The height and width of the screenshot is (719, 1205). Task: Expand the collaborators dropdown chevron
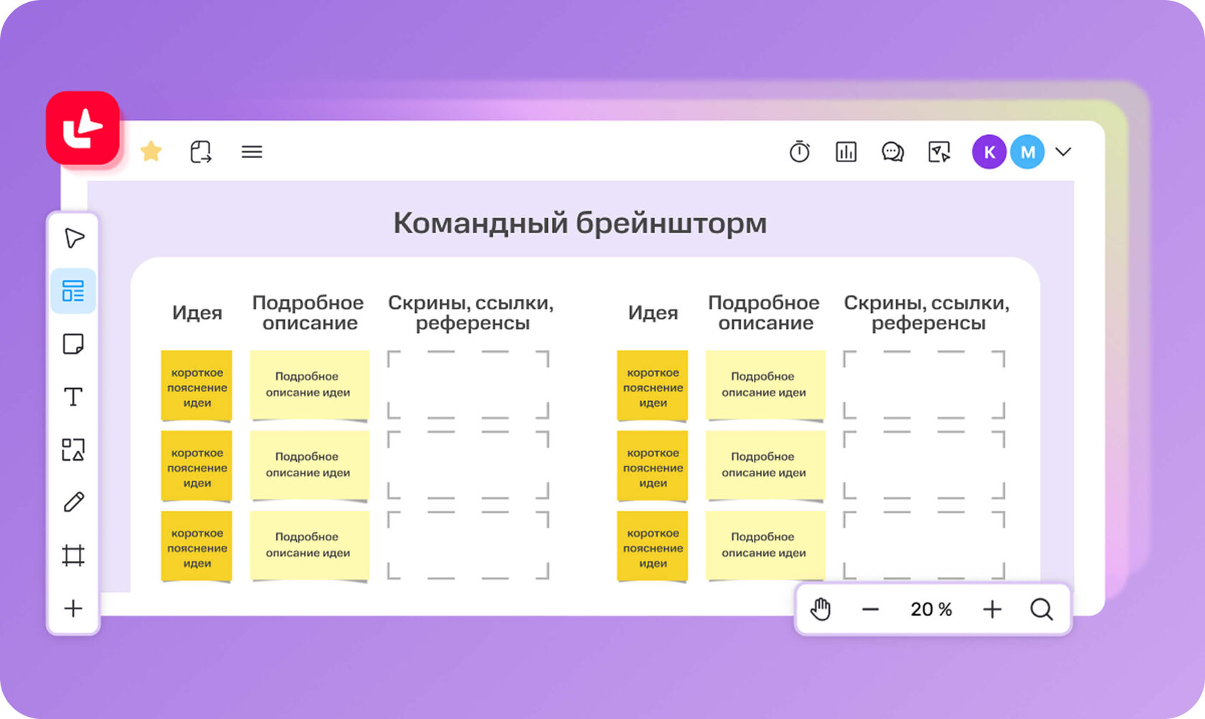point(1064,152)
